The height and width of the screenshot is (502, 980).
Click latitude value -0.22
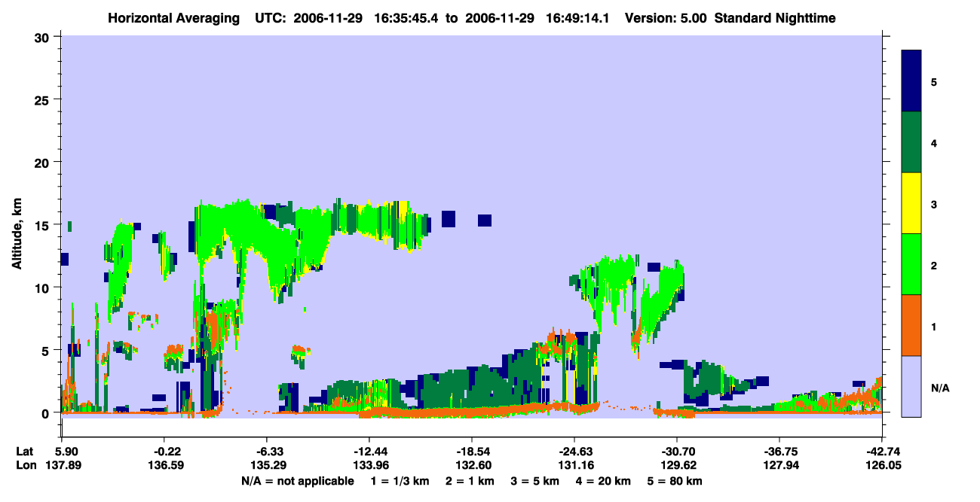[x=164, y=451]
